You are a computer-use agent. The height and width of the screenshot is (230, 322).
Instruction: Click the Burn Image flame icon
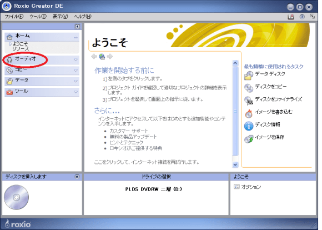click(x=249, y=113)
